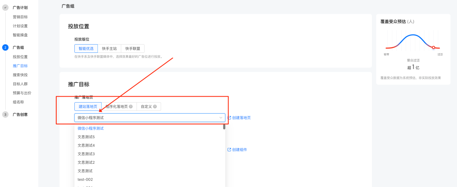This screenshot has width=457, height=187.
Task: Click the 创建组件 external link icon
Action: point(229,150)
